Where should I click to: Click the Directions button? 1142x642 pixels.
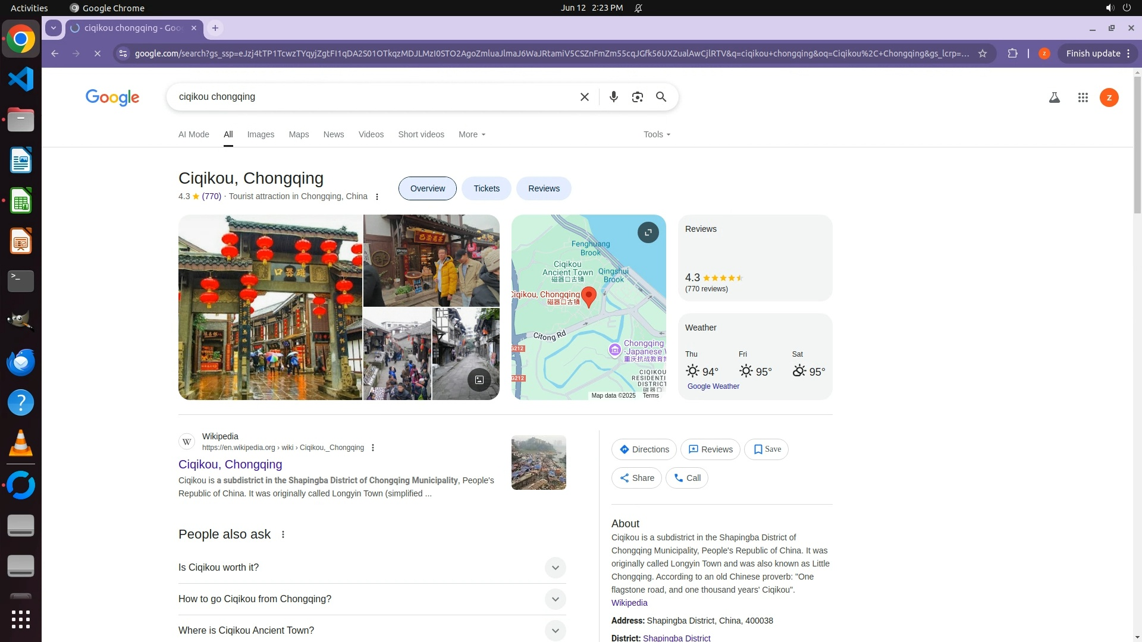coord(644,449)
